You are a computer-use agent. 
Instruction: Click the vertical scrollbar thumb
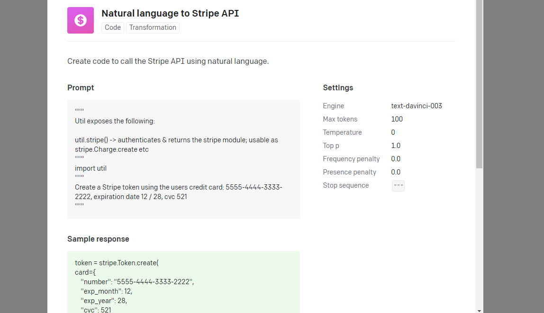pos(479,84)
